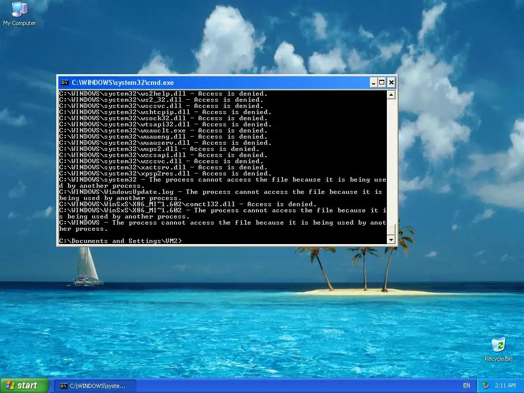Open the My Computer desktop icon

[19, 14]
